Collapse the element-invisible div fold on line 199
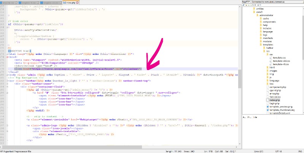 coord(7,131)
